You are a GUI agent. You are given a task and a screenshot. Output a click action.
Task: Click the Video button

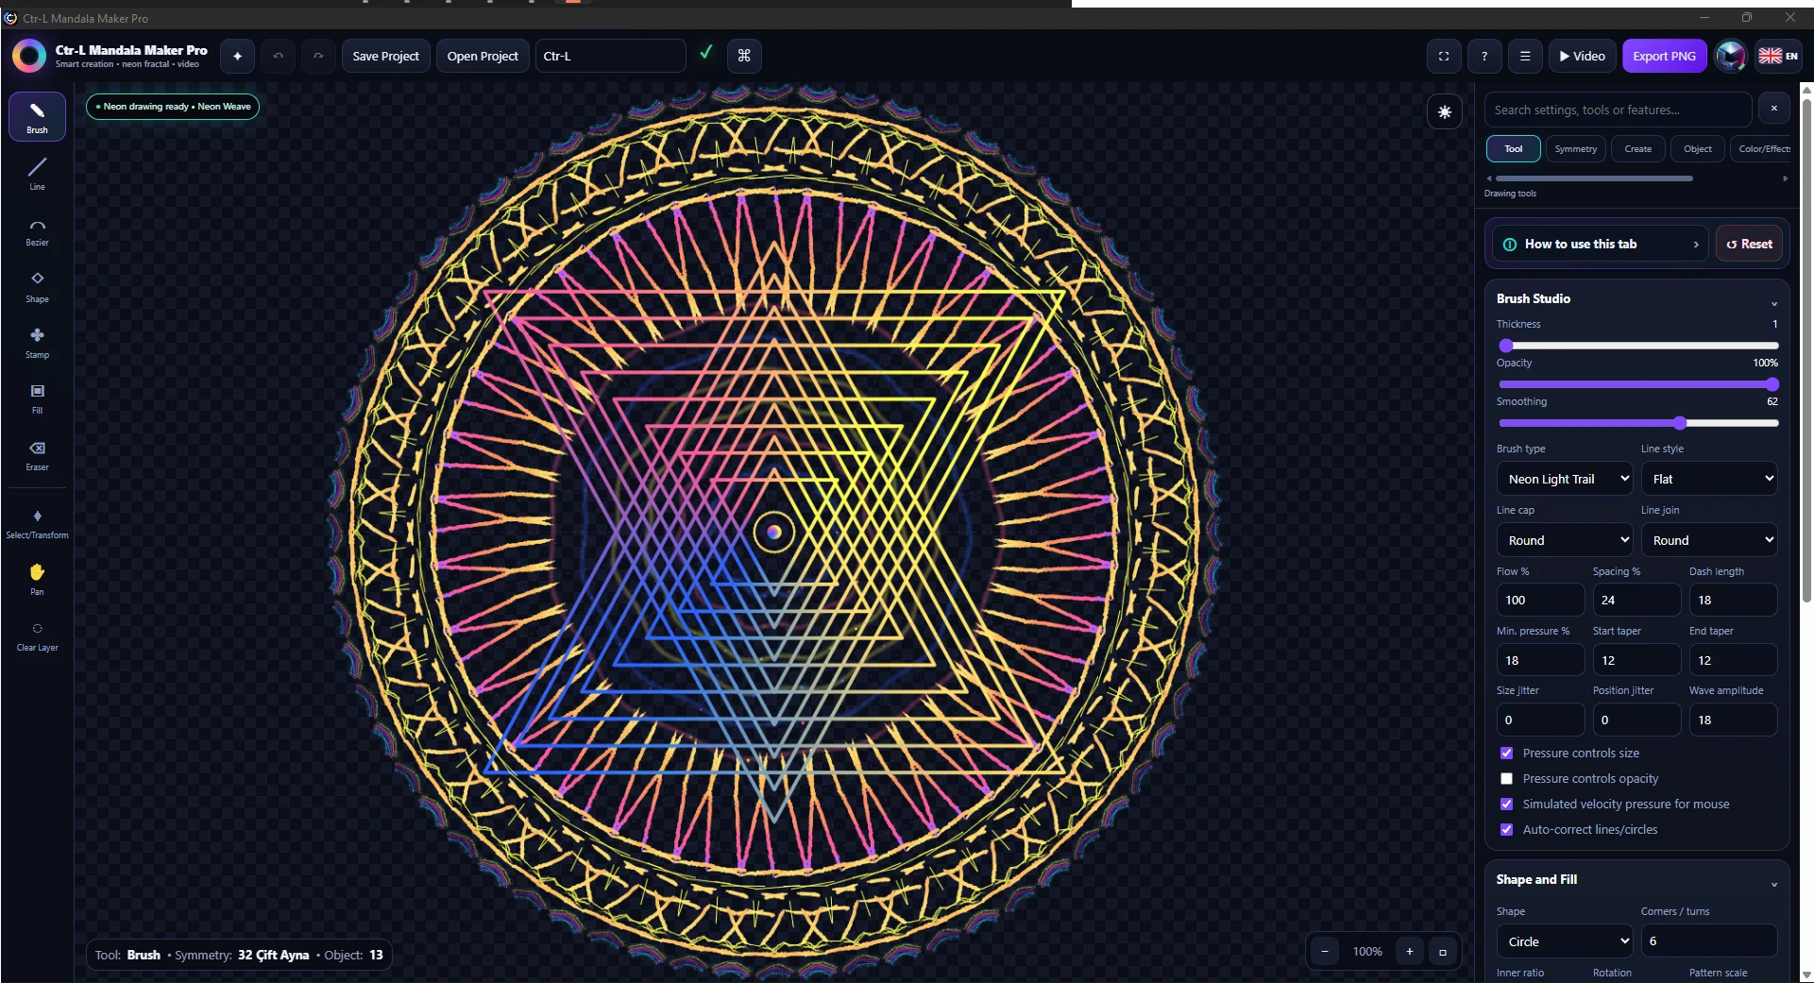[x=1582, y=56]
